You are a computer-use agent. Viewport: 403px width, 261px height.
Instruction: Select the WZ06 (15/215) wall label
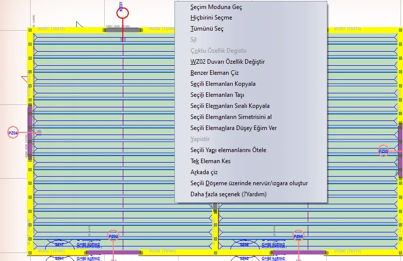347,250
